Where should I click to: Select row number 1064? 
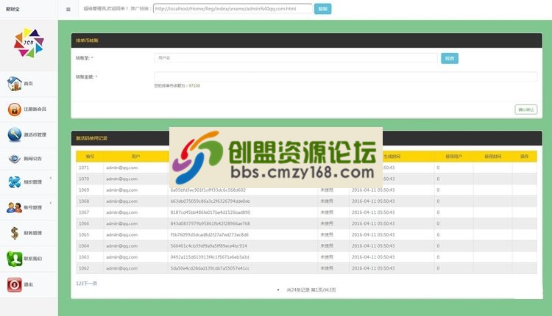84,245
